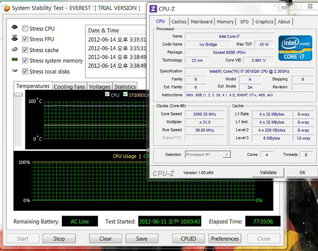This screenshot has height=251, width=318.
Task: Click the grayed Start button
Action: pyautogui.click(x=23, y=239)
